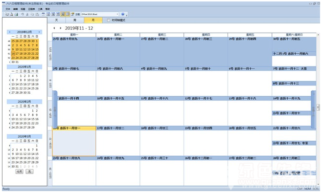Click the theme paint icon before 主题
The height and width of the screenshot is (192, 321).
(72, 14)
